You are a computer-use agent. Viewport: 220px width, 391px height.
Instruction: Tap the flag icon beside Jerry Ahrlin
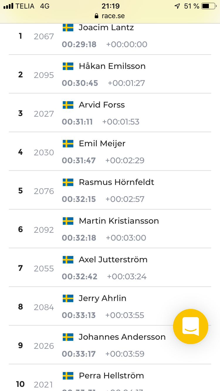(x=68, y=298)
